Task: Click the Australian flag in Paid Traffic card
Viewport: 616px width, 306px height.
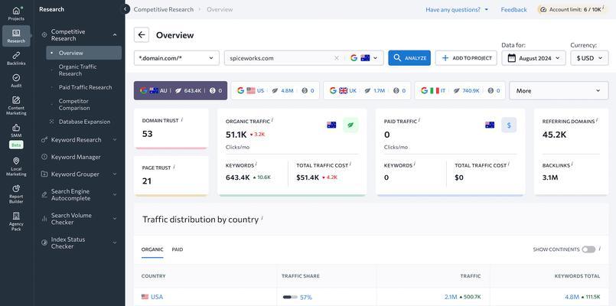Action: [490, 125]
